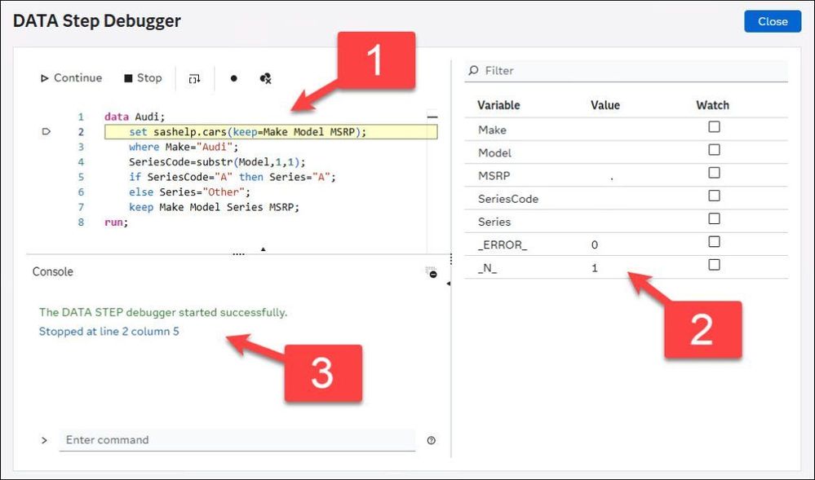Enable Watch checkbox for MSRP
Image resolution: width=815 pixels, height=480 pixels.
[x=714, y=173]
